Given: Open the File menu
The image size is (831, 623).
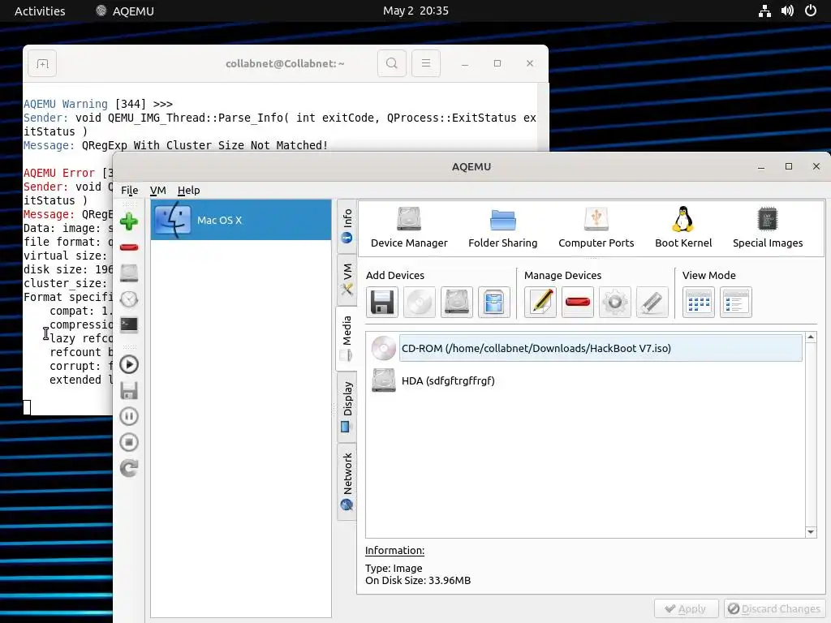Looking at the screenshot, I should click(x=129, y=190).
